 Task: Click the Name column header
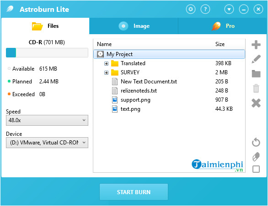[x=104, y=44]
